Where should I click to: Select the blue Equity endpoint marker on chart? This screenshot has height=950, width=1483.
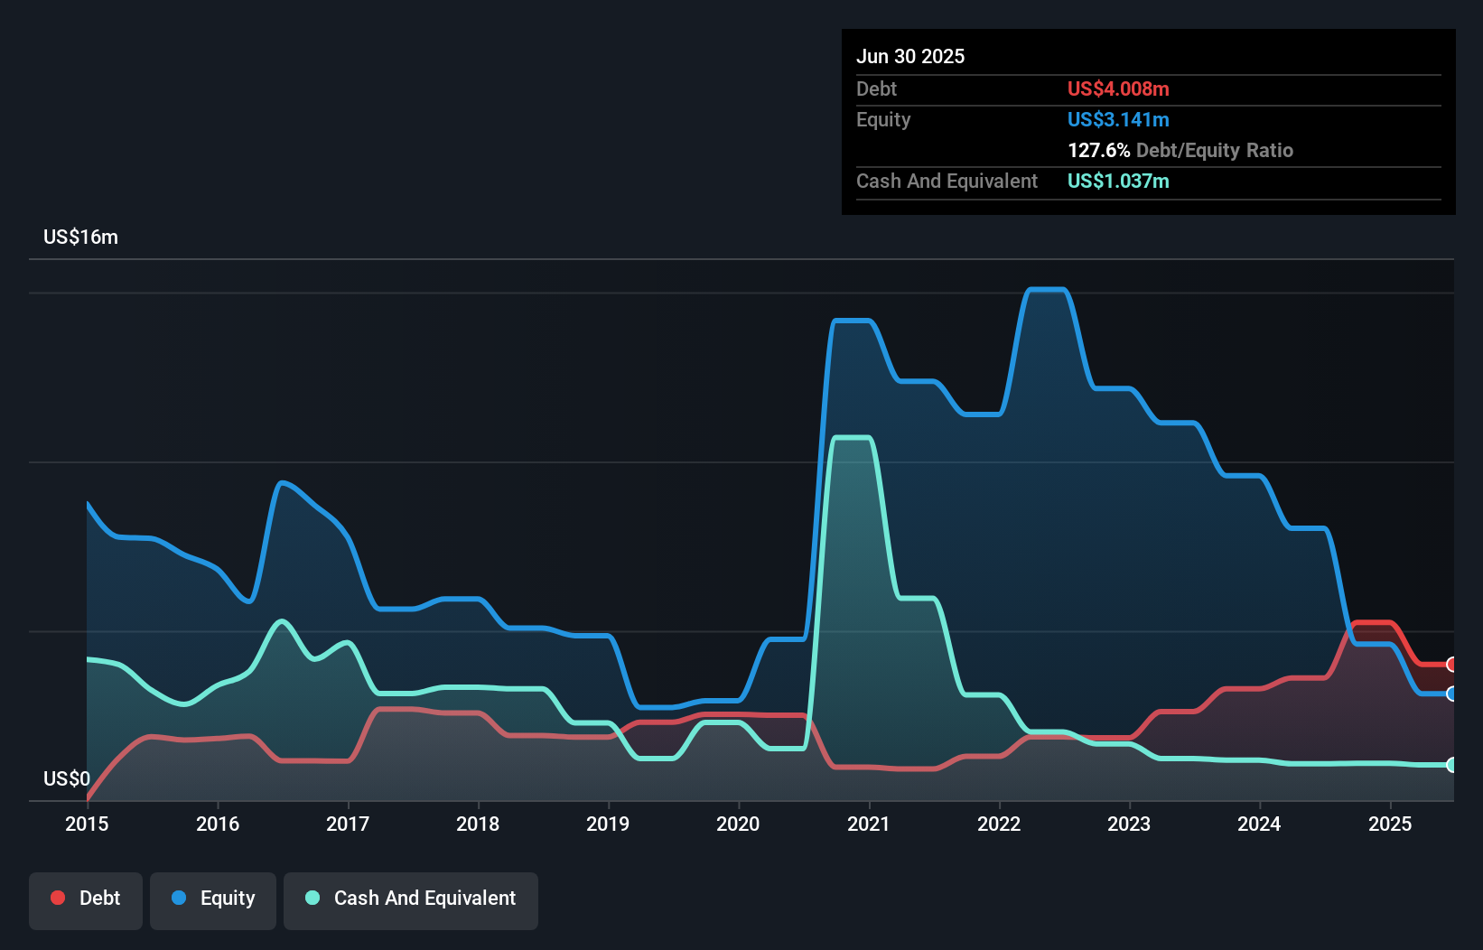(1452, 695)
